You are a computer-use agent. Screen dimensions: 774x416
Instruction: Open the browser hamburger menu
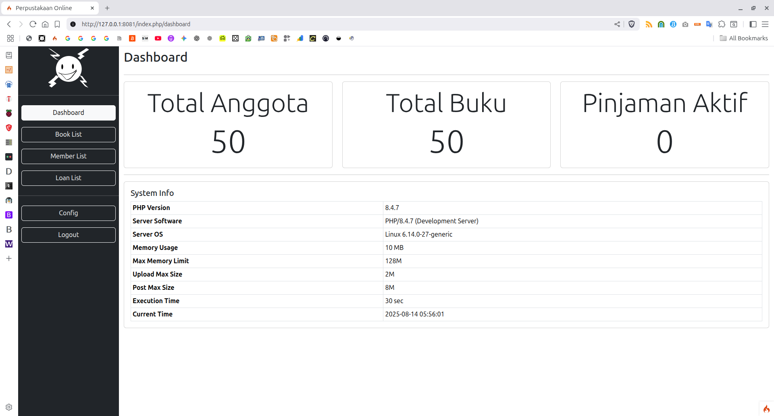click(x=765, y=24)
